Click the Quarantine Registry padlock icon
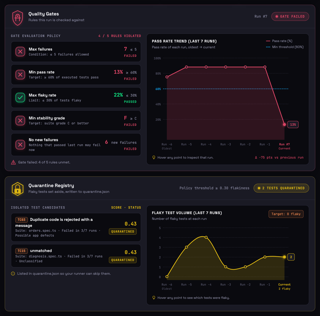320x316 pixels. (x=18, y=189)
